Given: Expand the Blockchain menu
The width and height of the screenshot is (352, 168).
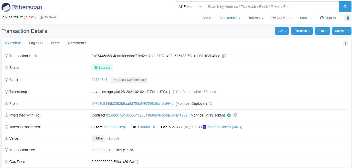Looking at the screenshot, I should tap(230, 18).
